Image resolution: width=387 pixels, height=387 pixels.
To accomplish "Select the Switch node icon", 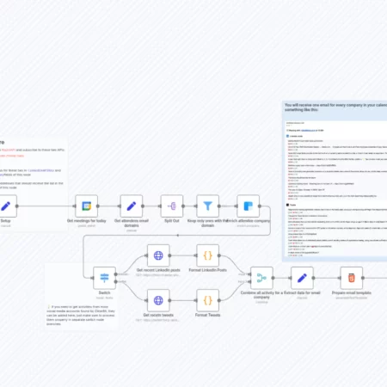I will pyautogui.click(x=105, y=278).
